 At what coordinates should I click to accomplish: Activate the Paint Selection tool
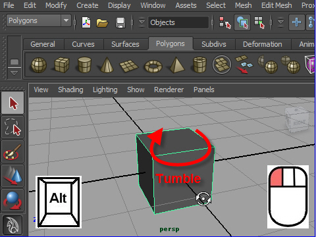(13, 152)
